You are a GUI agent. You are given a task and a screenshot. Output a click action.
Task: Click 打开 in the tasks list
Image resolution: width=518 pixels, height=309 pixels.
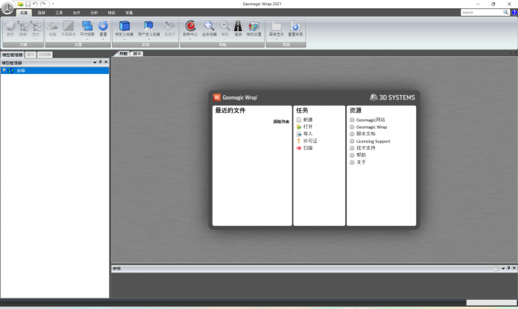(x=308, y=127)
